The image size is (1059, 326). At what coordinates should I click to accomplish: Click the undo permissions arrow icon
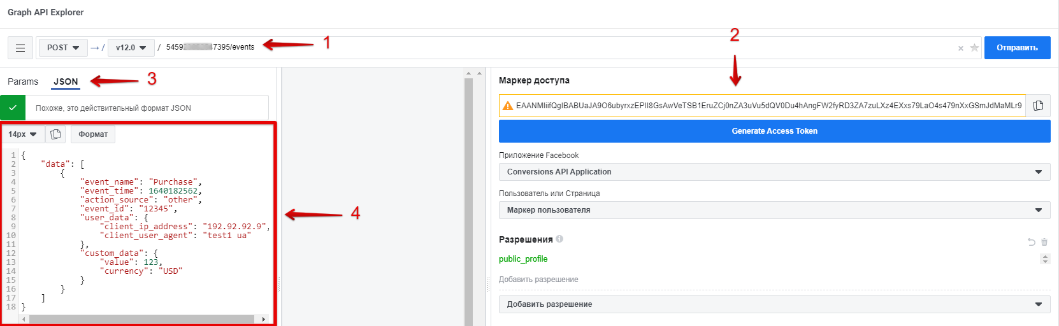[1031, 242]
